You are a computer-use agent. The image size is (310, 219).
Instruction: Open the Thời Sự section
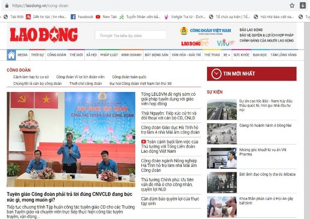37,55
